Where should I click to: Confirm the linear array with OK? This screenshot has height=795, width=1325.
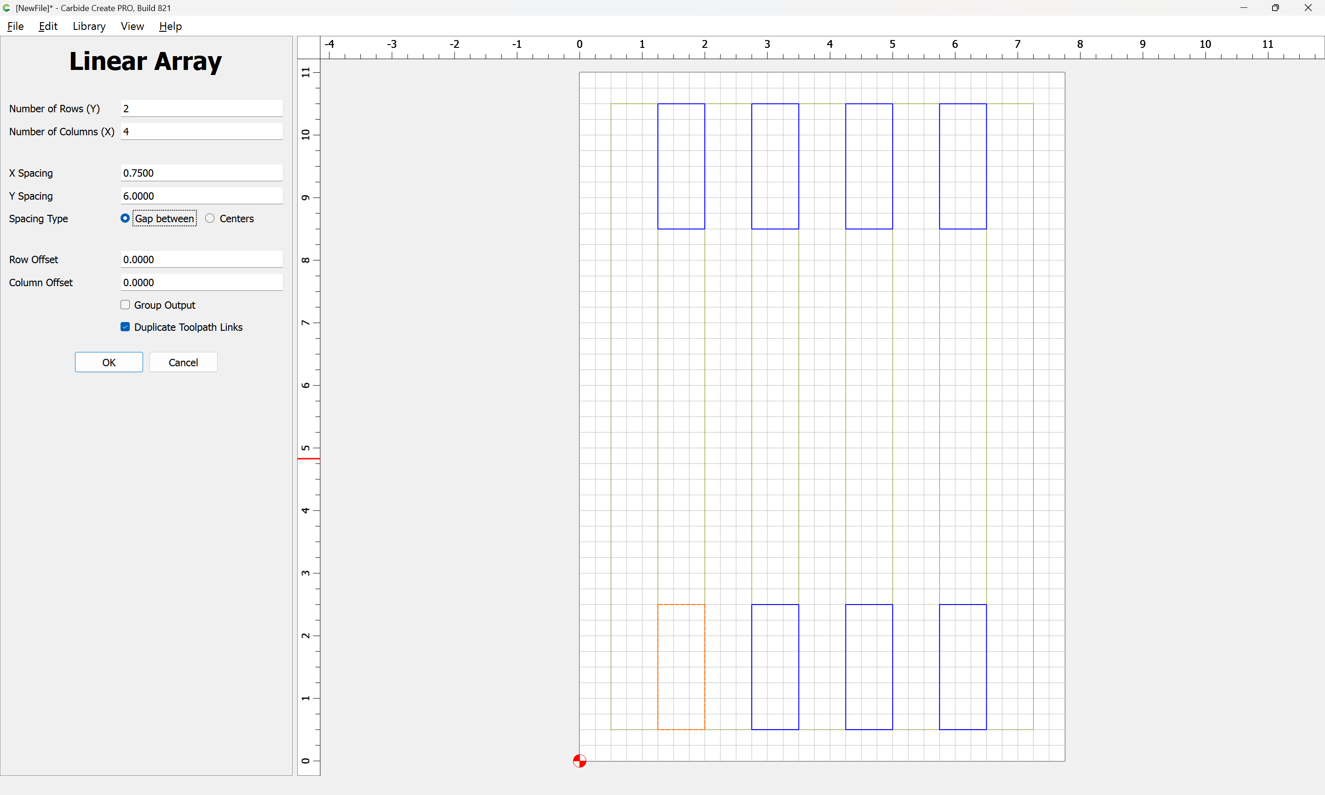click(x=109, y=362)
